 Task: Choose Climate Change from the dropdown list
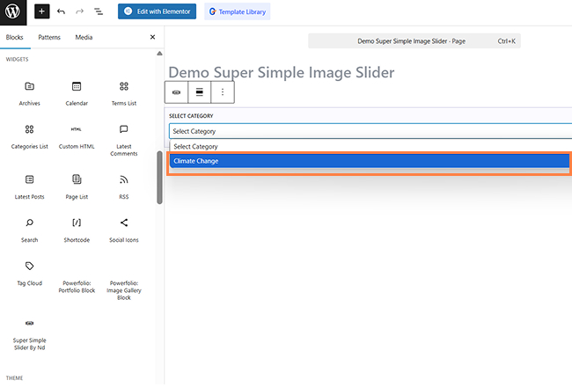(370, 161)
